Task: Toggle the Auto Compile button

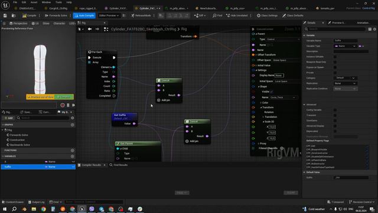Action: pyautogui.click(x=84, y=15)
